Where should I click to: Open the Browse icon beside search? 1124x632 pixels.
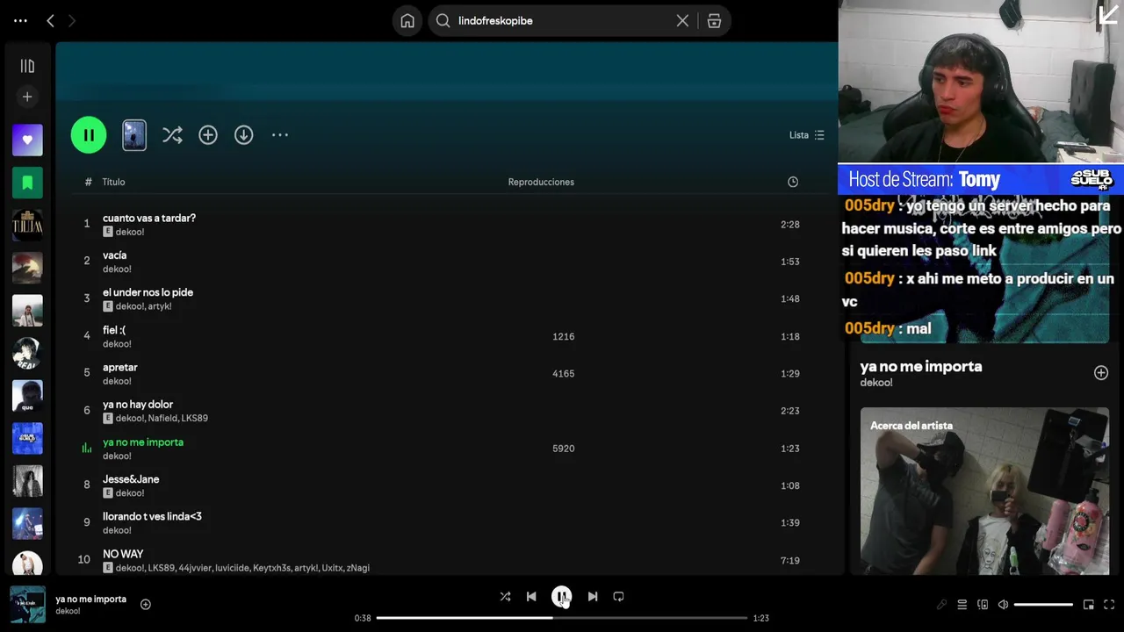coord(714,20)
